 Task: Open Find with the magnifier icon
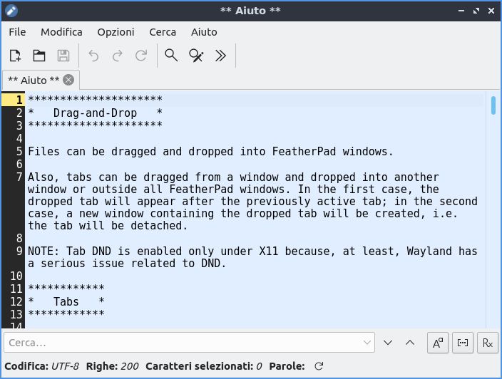tap(171, 56)
